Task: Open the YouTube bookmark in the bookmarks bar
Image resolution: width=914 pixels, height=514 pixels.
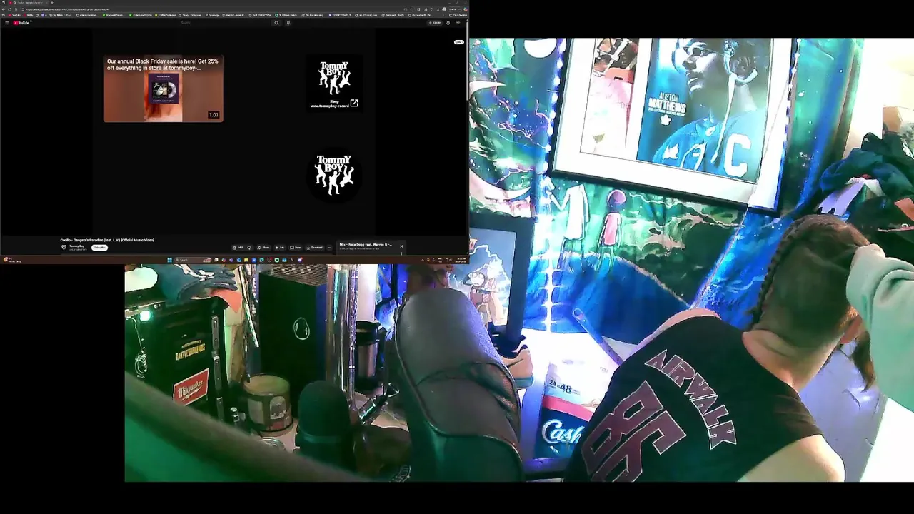Action: pyautogui.click(x=14, y=15)
